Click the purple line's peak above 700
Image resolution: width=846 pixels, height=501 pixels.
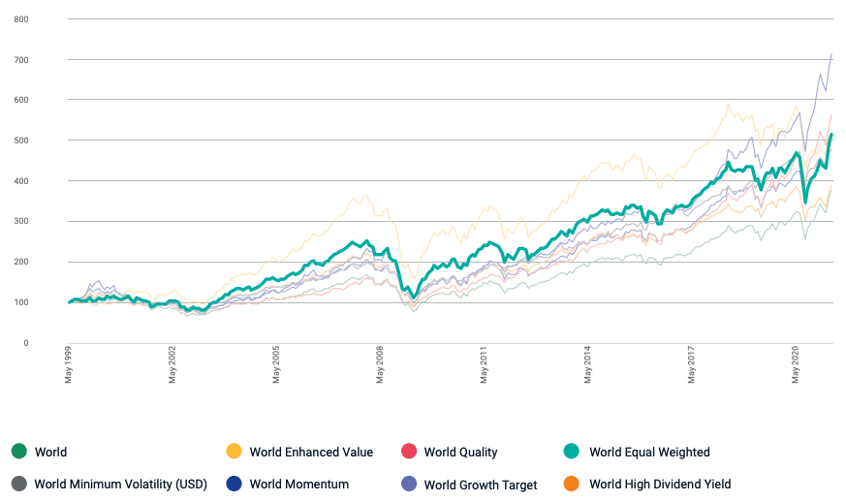[831, 54]
